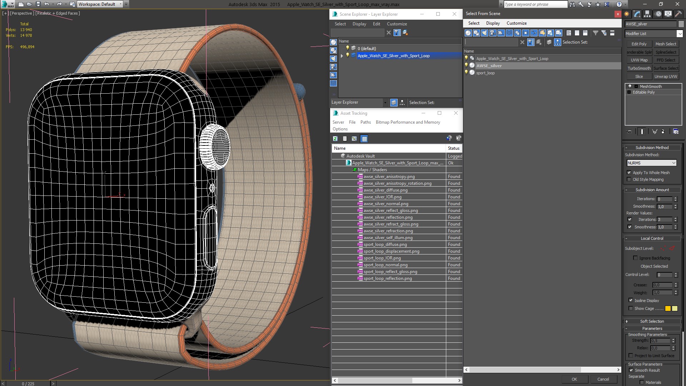Open the Hierarchy command panel tab
The height and width of the screenshot is (386, 686).
coord(647,14)
